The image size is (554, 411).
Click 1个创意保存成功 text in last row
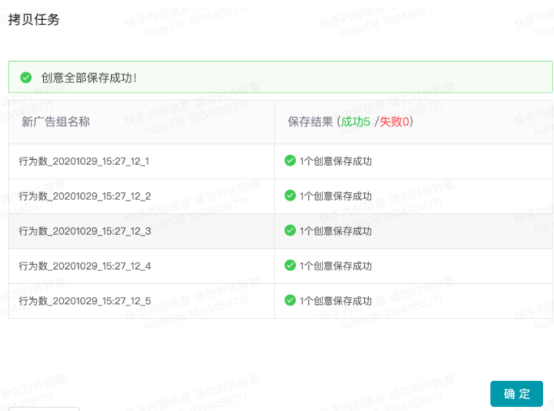[x=335, y=301]
